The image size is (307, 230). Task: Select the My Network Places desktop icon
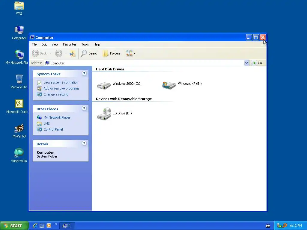(x=19, y=55)
